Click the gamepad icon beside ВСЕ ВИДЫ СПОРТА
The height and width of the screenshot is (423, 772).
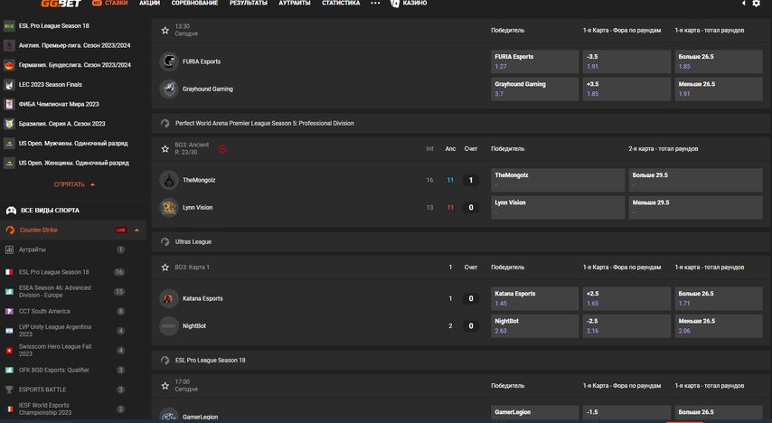(x=11, y=211)
